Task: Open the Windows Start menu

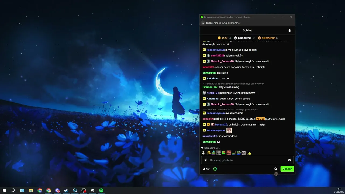Action: pyautogui.click(x=4, y=190)
